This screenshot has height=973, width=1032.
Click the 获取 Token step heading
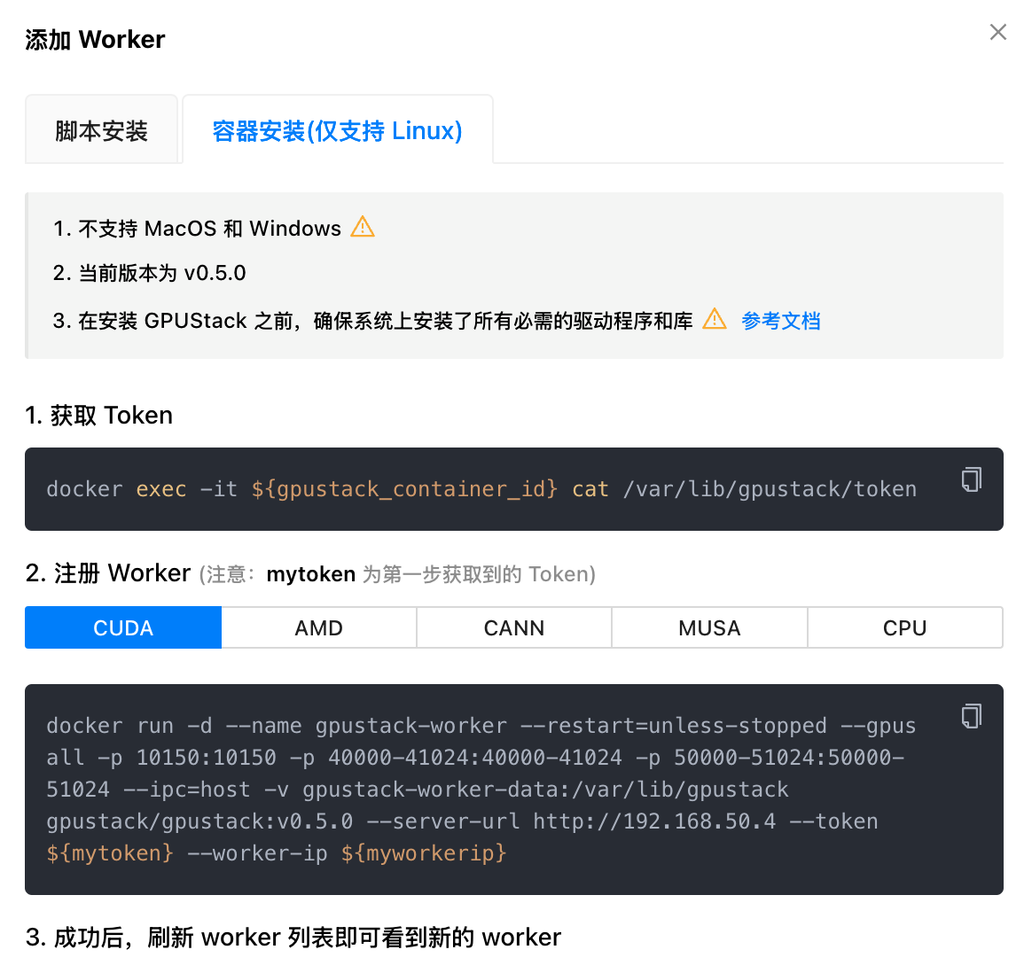(x=98, y=415)
